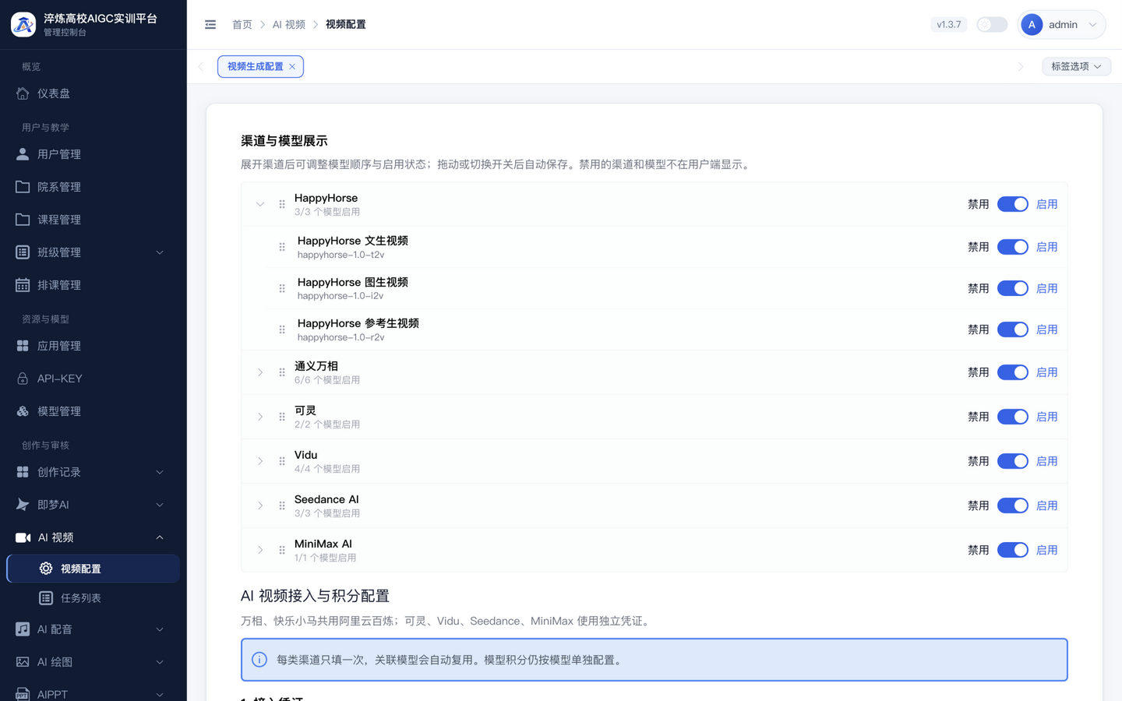This screenshot has width=1122, height=701.
Task: Click the AI 视频 breadcrumb link
Action: (289, 25)
